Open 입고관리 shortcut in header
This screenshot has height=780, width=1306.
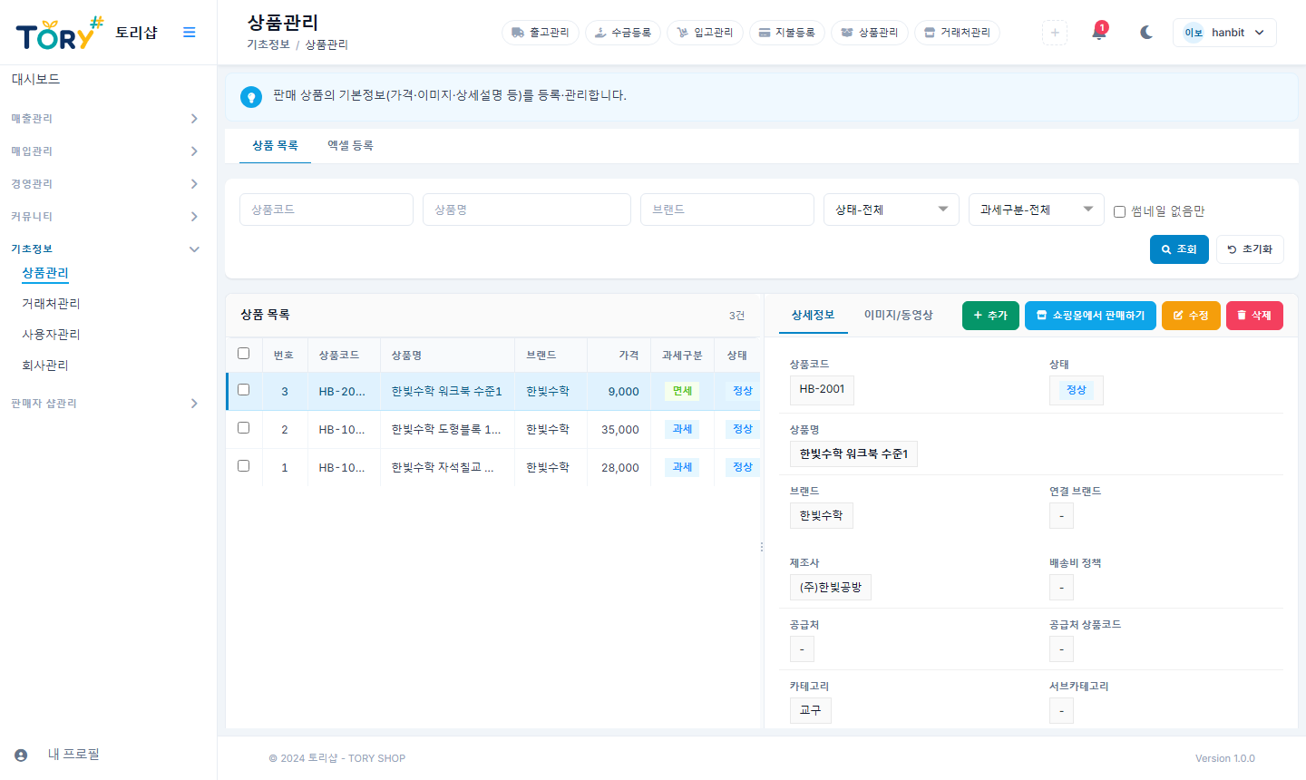[705, 33]
